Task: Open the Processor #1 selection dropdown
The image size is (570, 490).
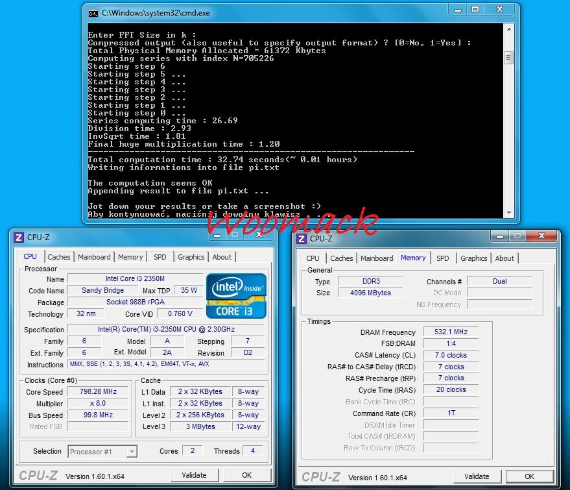Action: [x=132, y=452]
